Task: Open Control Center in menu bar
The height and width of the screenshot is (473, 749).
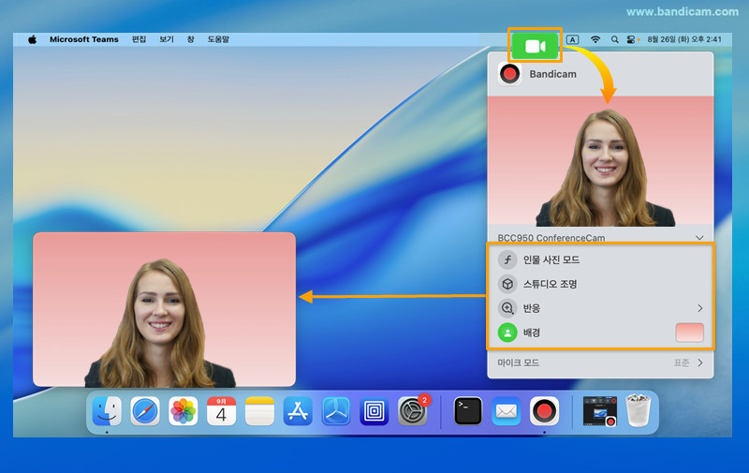Action: tap(631, 39)
